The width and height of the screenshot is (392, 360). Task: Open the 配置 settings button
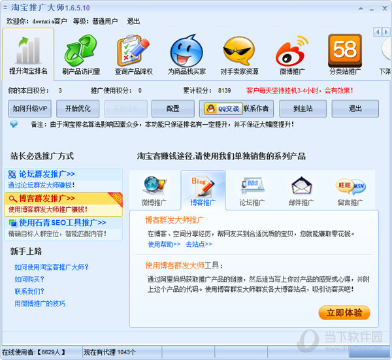[x=173, y=108]
